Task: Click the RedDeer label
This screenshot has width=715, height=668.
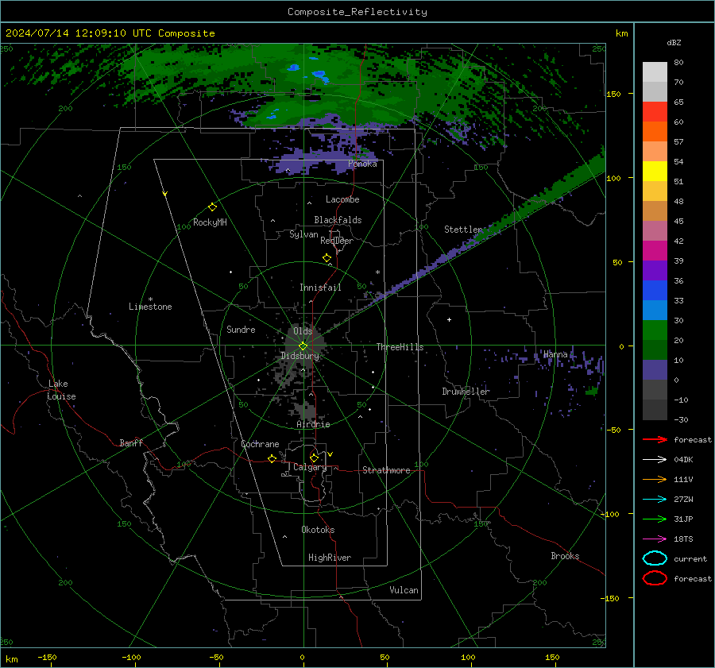Action: coord(337,241)
